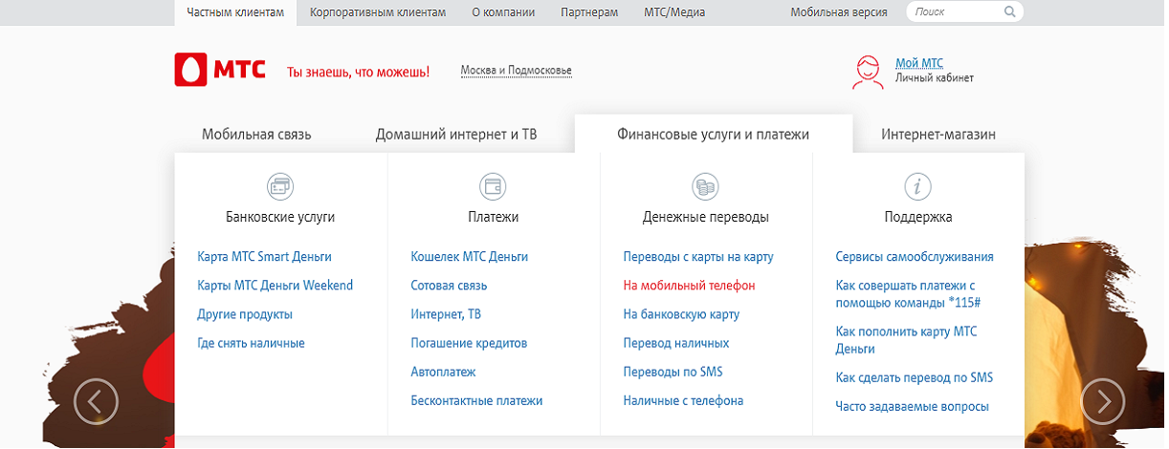Click the personal account user icon
This screenshot has height=449, width=1169.
click(x=868, y=73)
